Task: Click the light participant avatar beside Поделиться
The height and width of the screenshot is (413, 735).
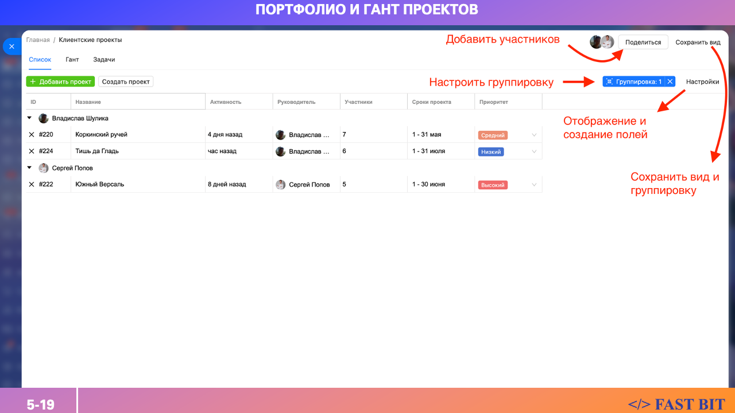Action: (608, 42)
